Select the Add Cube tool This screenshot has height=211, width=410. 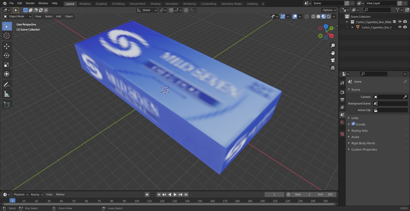point(7,104)
